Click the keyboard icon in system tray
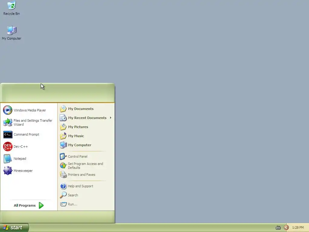The image size is (309, 232). click(278, 228)
